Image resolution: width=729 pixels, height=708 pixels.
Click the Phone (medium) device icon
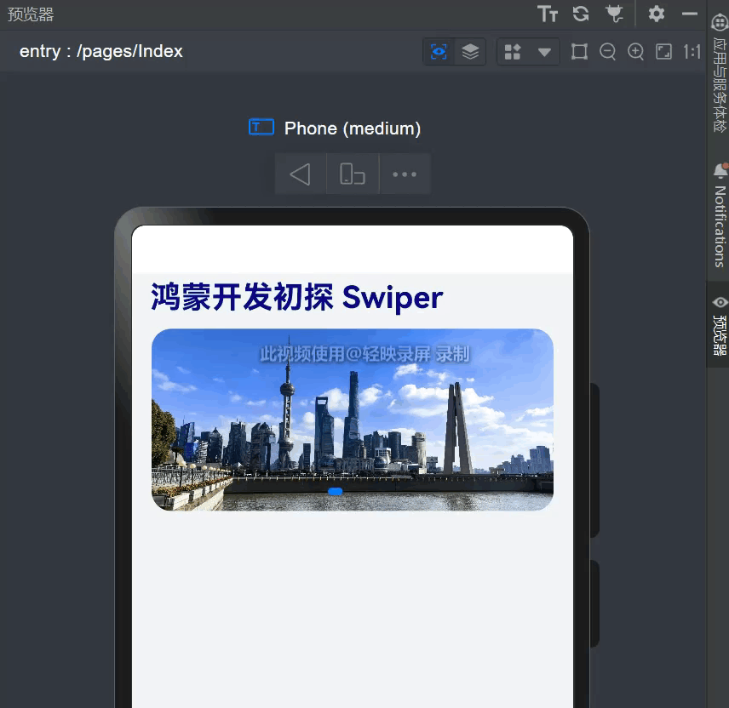[x=261, y=127]
